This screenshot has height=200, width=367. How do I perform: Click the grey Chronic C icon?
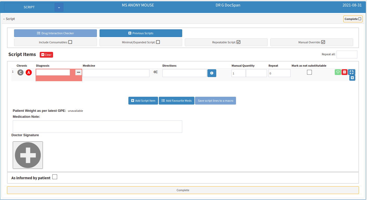21,73
